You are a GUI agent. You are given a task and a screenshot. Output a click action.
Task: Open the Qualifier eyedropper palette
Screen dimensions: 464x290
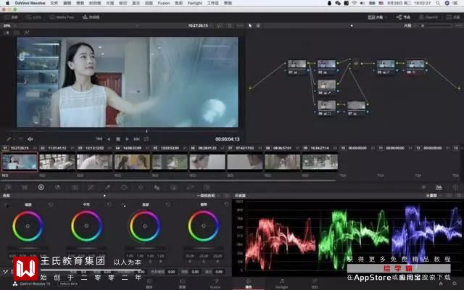tap(107, 187)
